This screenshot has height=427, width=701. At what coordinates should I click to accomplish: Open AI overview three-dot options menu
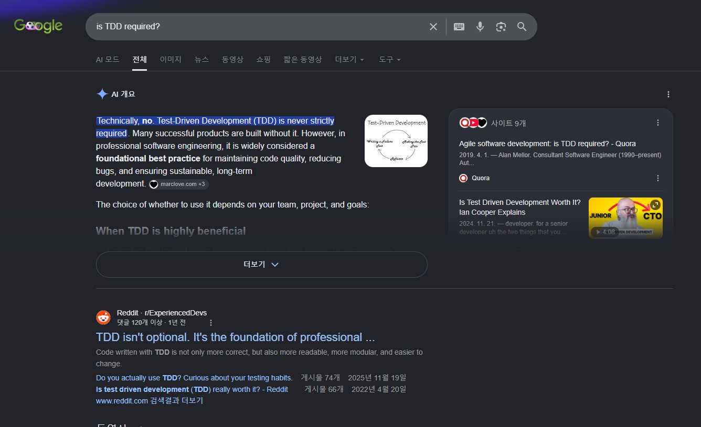668,94
